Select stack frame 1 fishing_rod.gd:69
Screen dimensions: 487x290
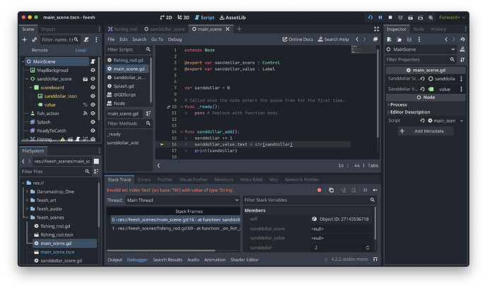[x=176, y=228]
